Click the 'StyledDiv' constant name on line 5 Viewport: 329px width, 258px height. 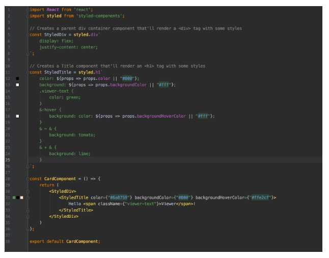(55, 35)
